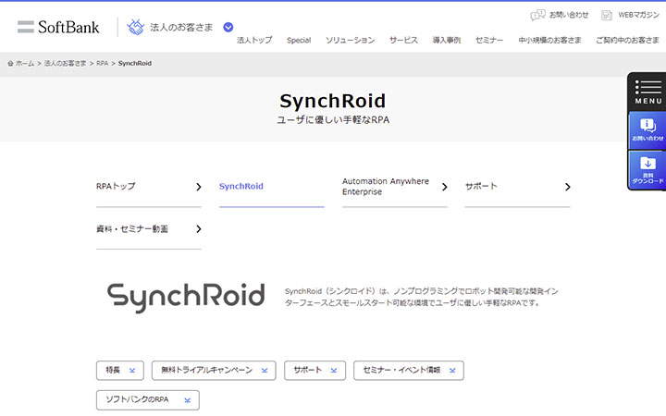This screenshot has width=666, height=416.
Task: Click down arrow in ソフトバンクのRPA button
Action: pos(187,400)
